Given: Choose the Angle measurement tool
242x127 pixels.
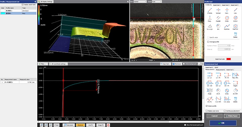Looking at the screenshot, I should click(x=210, y=91).
